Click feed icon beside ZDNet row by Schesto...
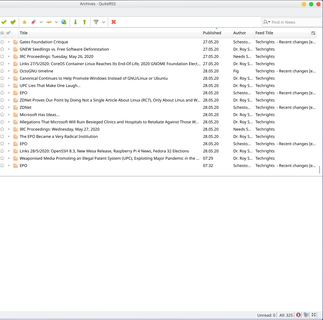323x320 pixels. 15,107
